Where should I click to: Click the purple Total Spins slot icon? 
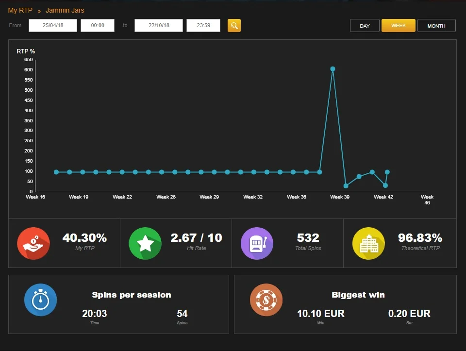tap(257, 243)
